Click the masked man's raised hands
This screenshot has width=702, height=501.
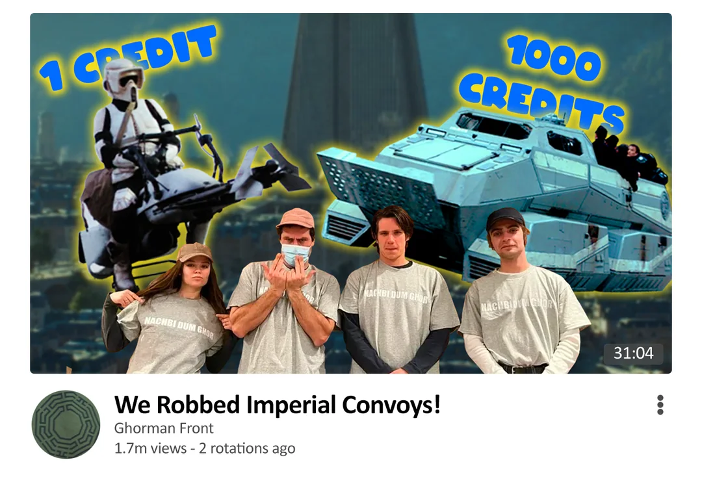[x=287, y=273]
